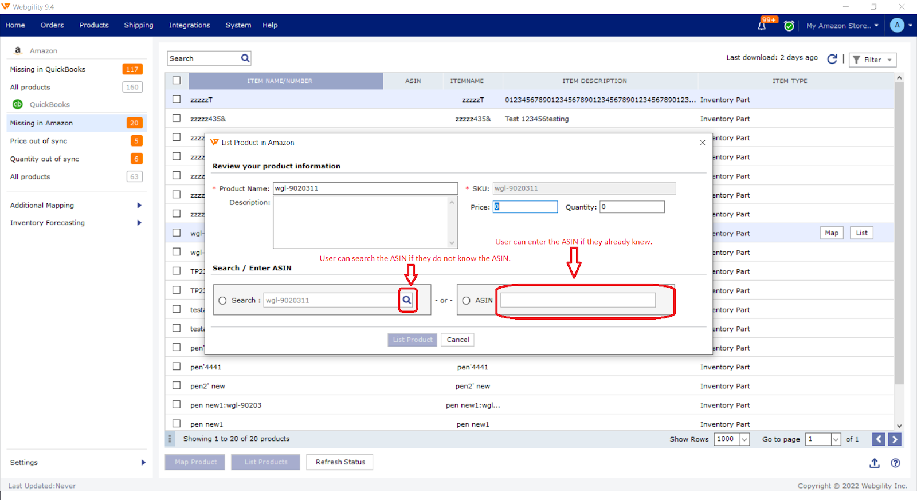Click the 117 badge for Missing in QuickBooks
The height and width of the screenshot is (500, 917).
[x=132, y=69]
